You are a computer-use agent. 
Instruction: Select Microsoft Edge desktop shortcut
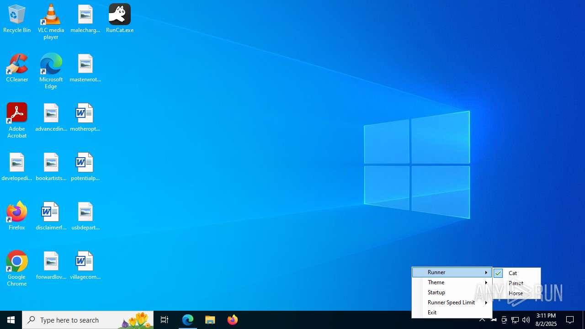point(51,71)
